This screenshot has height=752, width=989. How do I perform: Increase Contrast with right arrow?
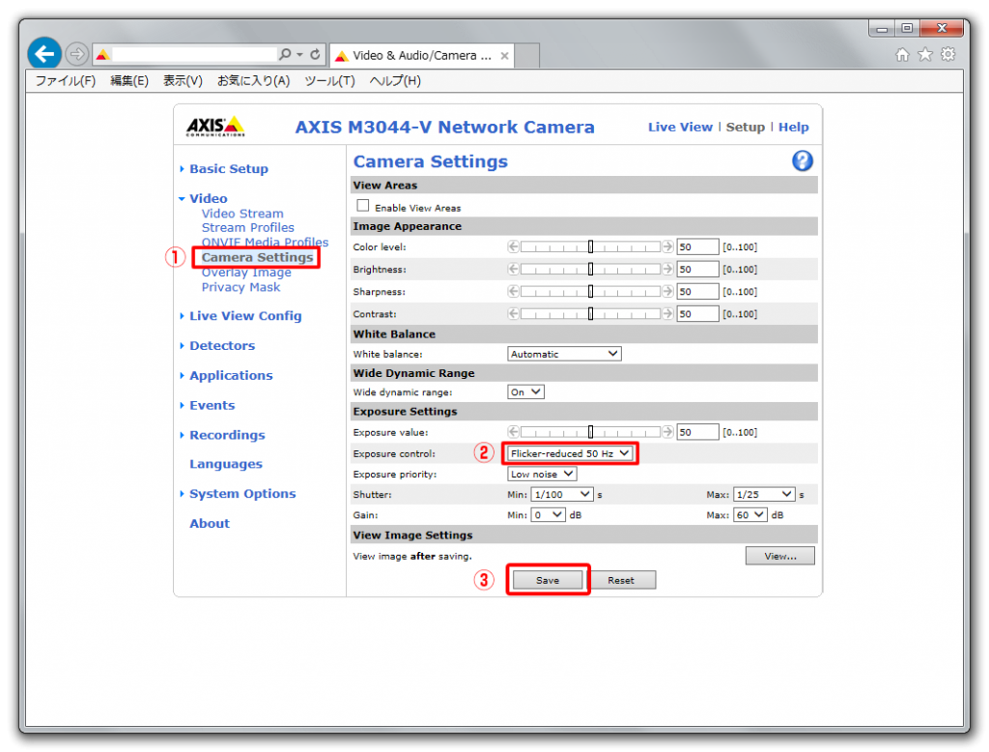[667, 313]
